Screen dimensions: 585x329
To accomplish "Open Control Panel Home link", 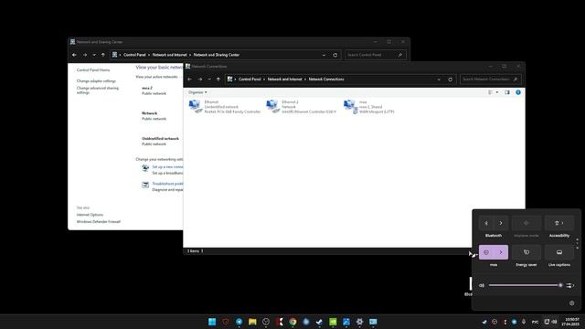I will click(93, 69).
